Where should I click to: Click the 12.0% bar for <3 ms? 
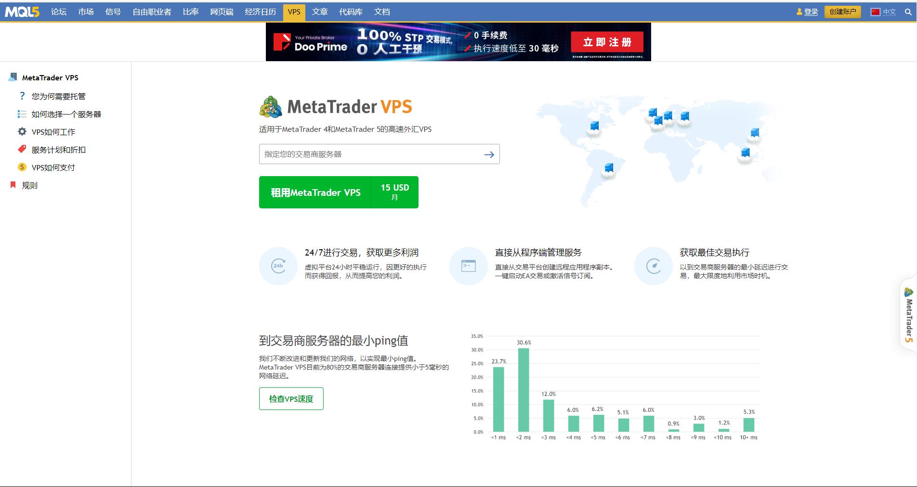click(549, 415)
